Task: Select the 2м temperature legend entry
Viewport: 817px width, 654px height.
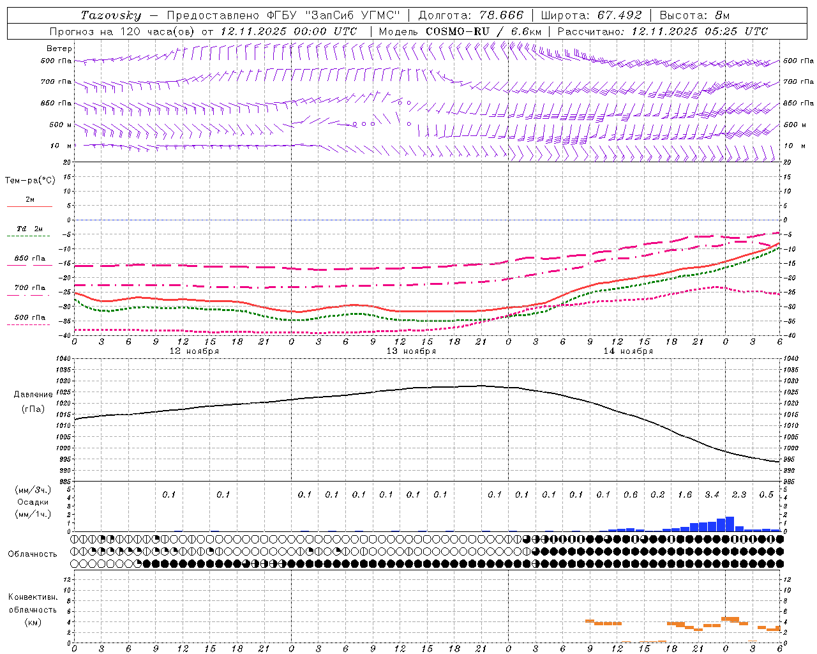Action: (x=30, y=200)
